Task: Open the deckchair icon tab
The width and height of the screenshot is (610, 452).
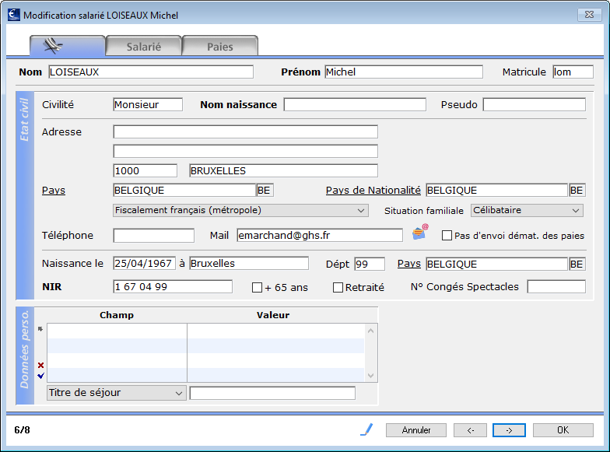Action: coord(67,46)
